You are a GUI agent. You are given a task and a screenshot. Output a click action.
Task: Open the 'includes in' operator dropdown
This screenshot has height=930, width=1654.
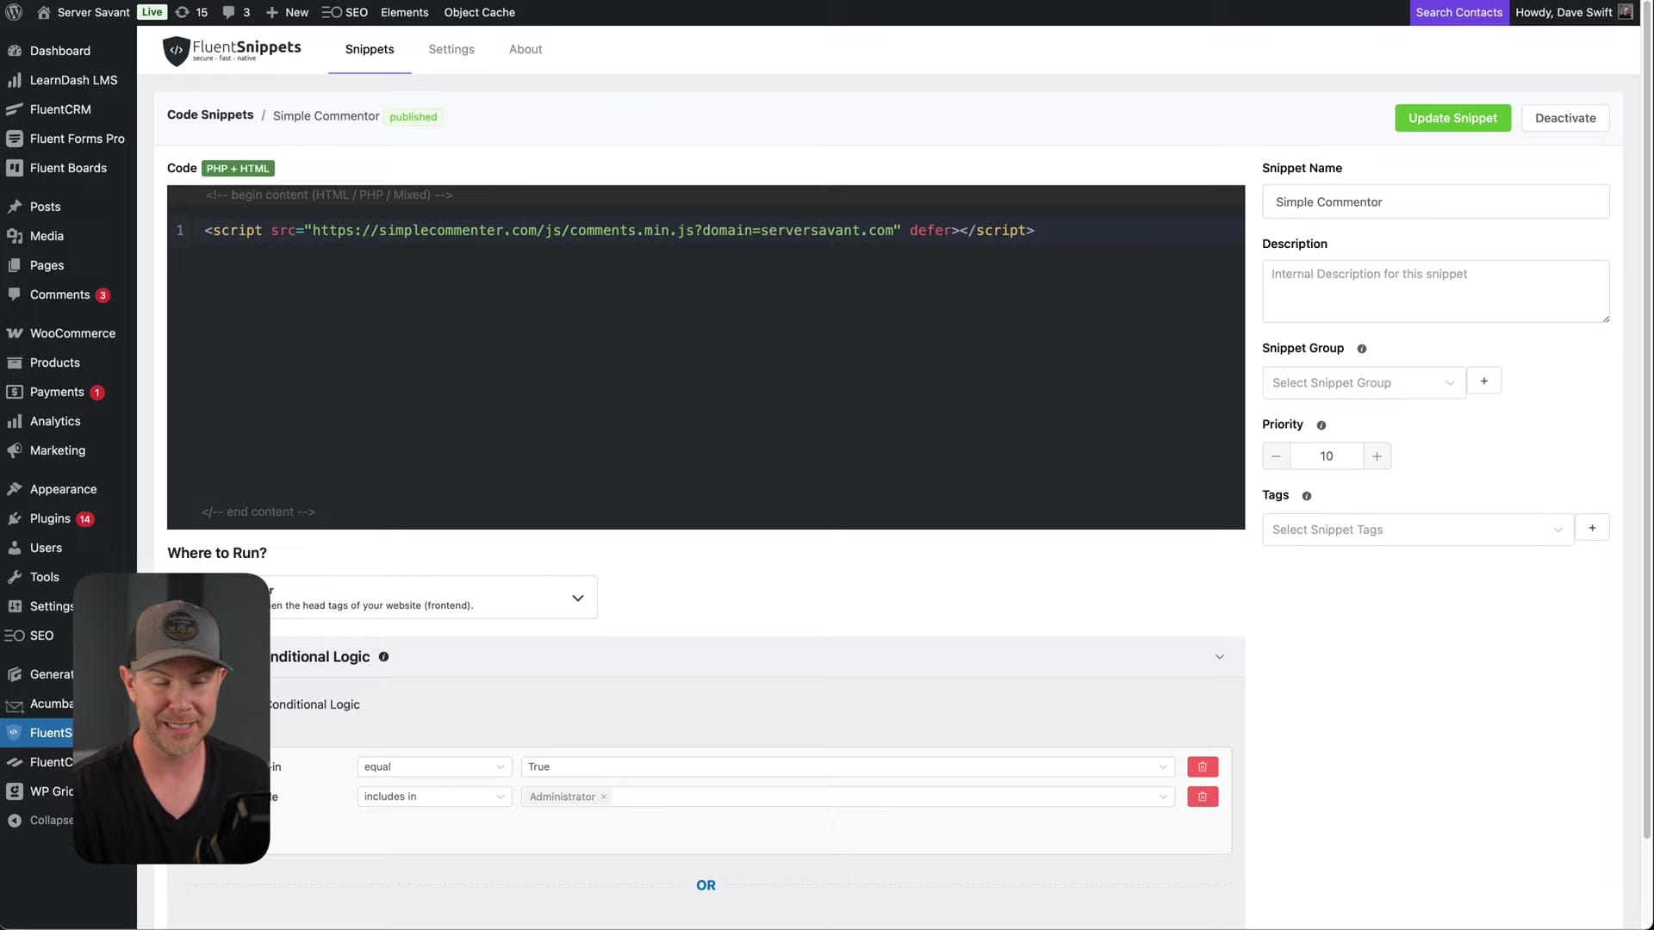[434, 797]
